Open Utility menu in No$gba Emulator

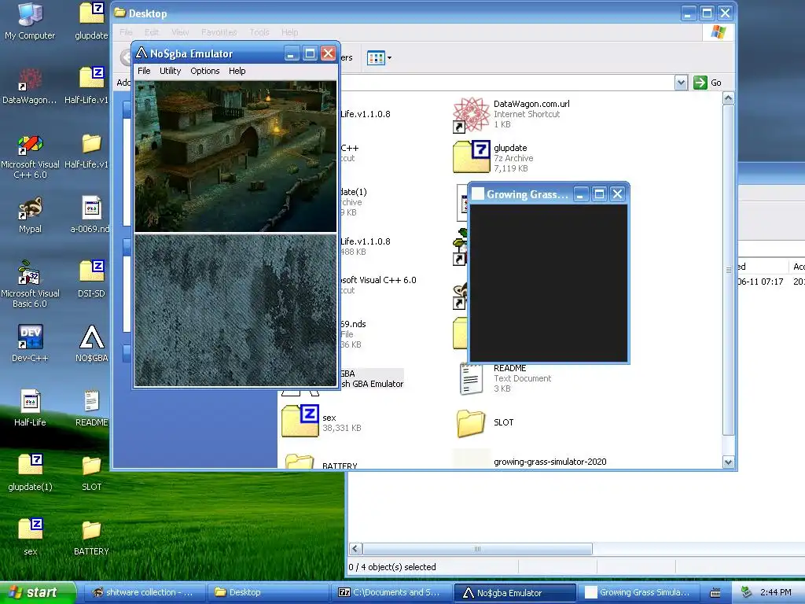170,71
